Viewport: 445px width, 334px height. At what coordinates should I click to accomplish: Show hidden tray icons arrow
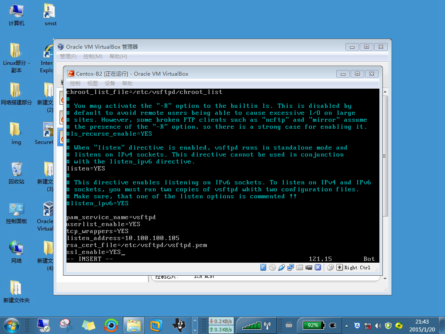tap(346, 326)
